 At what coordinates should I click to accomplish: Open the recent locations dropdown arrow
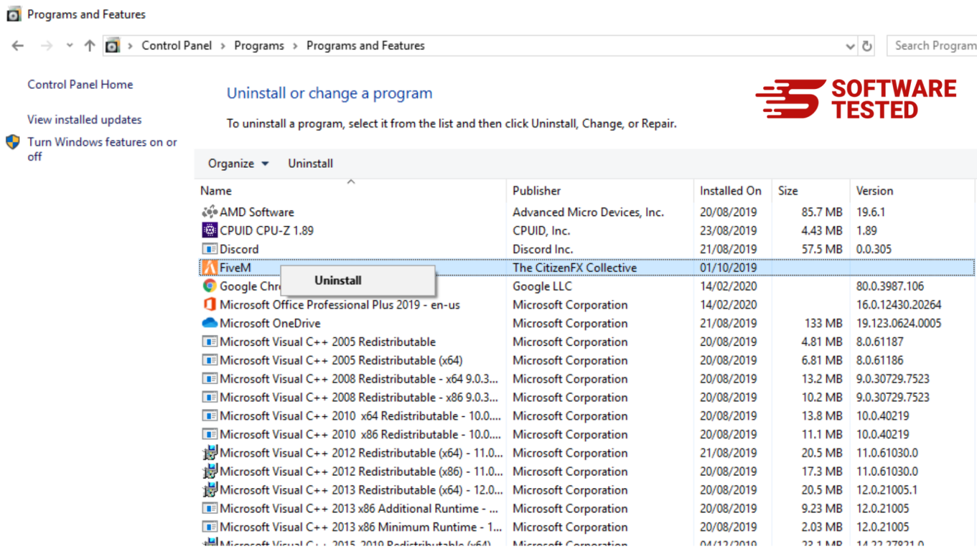point(69,46)
